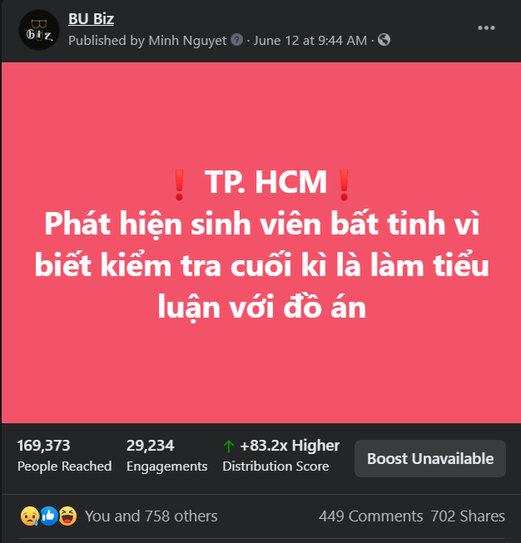This screenshot has height=543, width=521.
Task: View the 169,373 People Reached stat
Action: coord(64,456)
